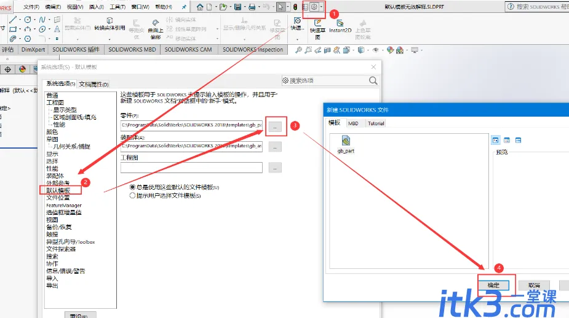Open the 工具(T) menu
Viewport: 569px width, 318px height.
117,7
